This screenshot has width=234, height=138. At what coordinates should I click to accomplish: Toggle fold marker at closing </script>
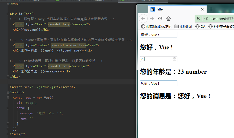coord(8,134)
